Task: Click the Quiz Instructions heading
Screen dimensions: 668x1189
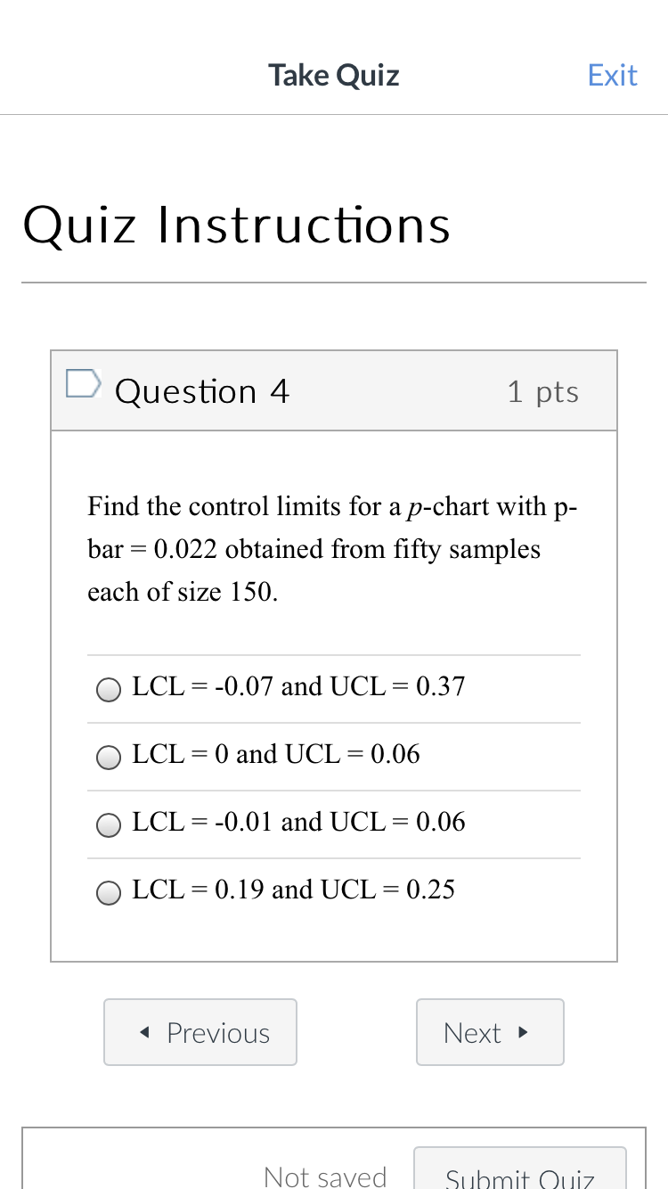Action: [x=237, y=225]
